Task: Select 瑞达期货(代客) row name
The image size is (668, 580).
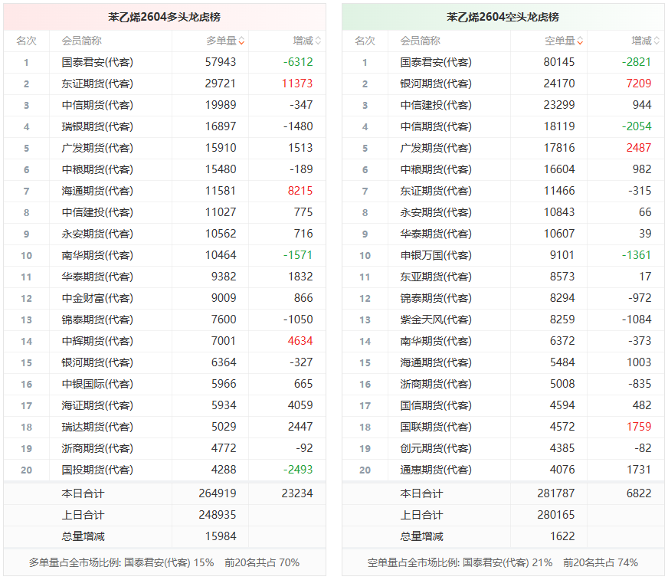Action: pos(97,428)
